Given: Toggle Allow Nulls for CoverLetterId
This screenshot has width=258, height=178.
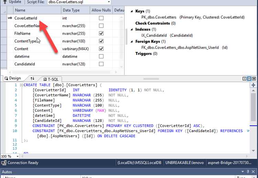Looking at the screenshot, I should coord(101,18).
